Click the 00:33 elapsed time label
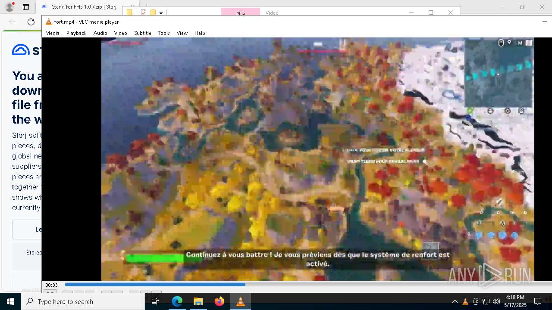Image resolution: width=552 pixels, height=310 pixels. pos(52,285)
